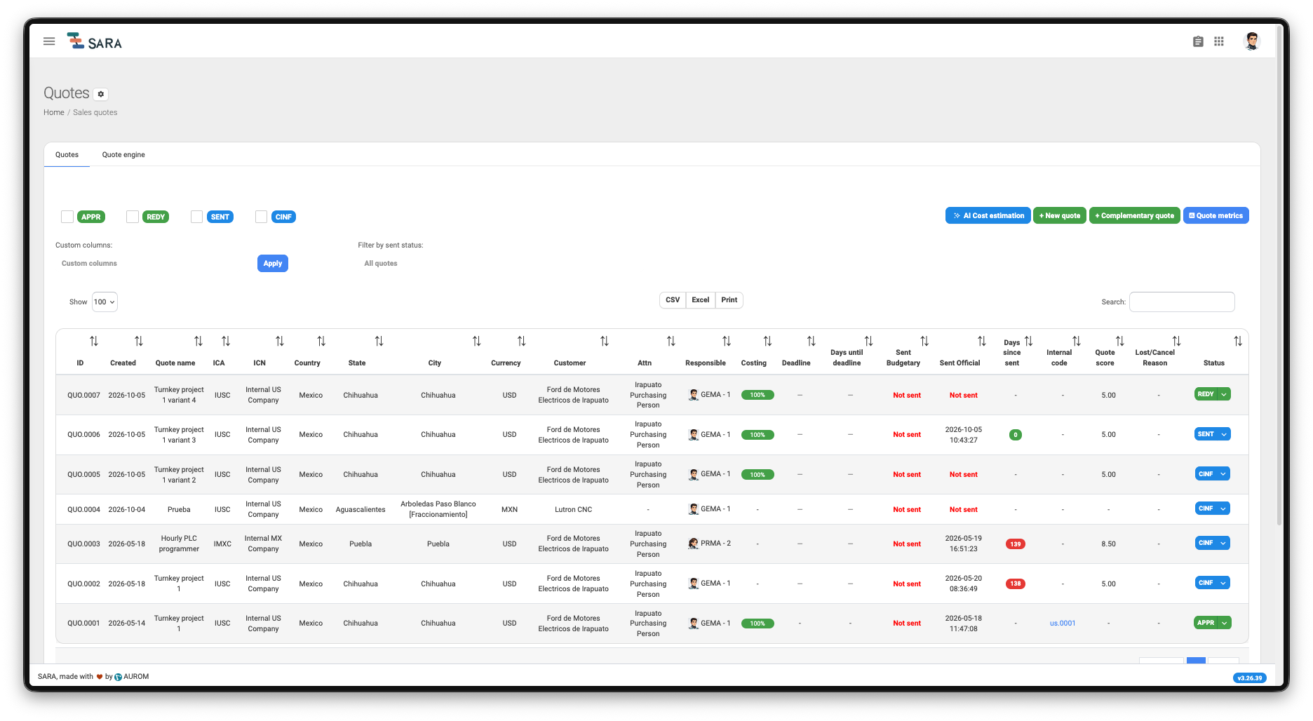Open the hamburger navigation menu
The height and width of the screenshot is (721, 1313).
(49, 41)
